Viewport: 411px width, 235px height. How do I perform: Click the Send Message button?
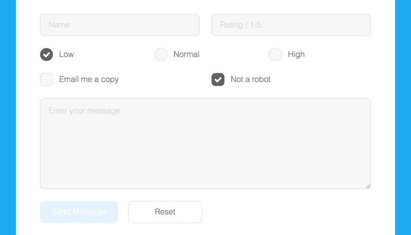79,212
